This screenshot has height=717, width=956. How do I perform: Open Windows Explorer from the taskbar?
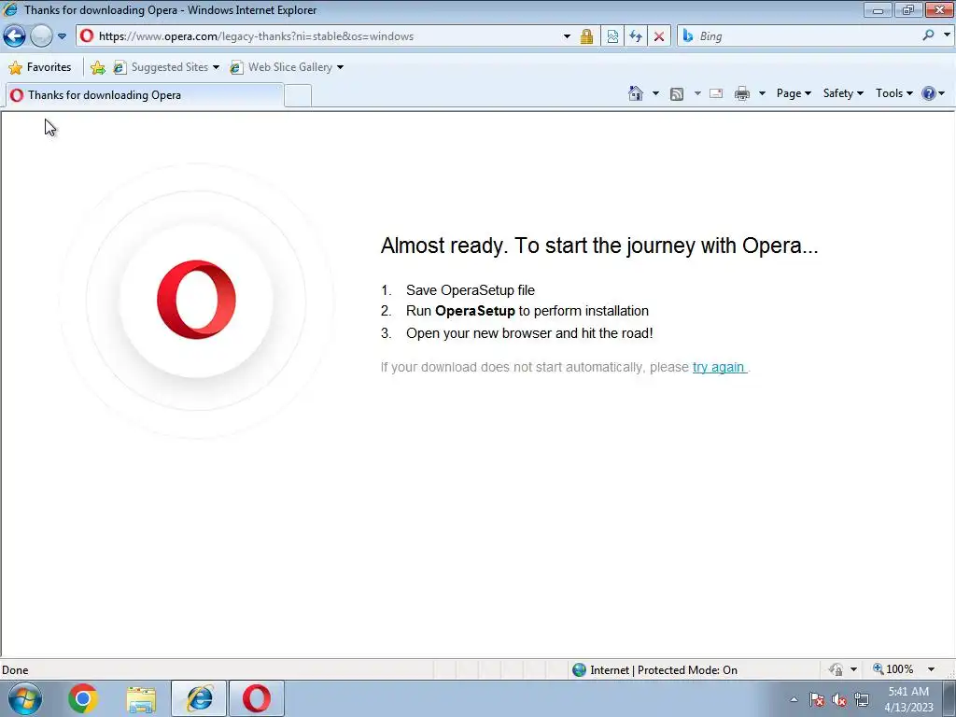[141, 699]
